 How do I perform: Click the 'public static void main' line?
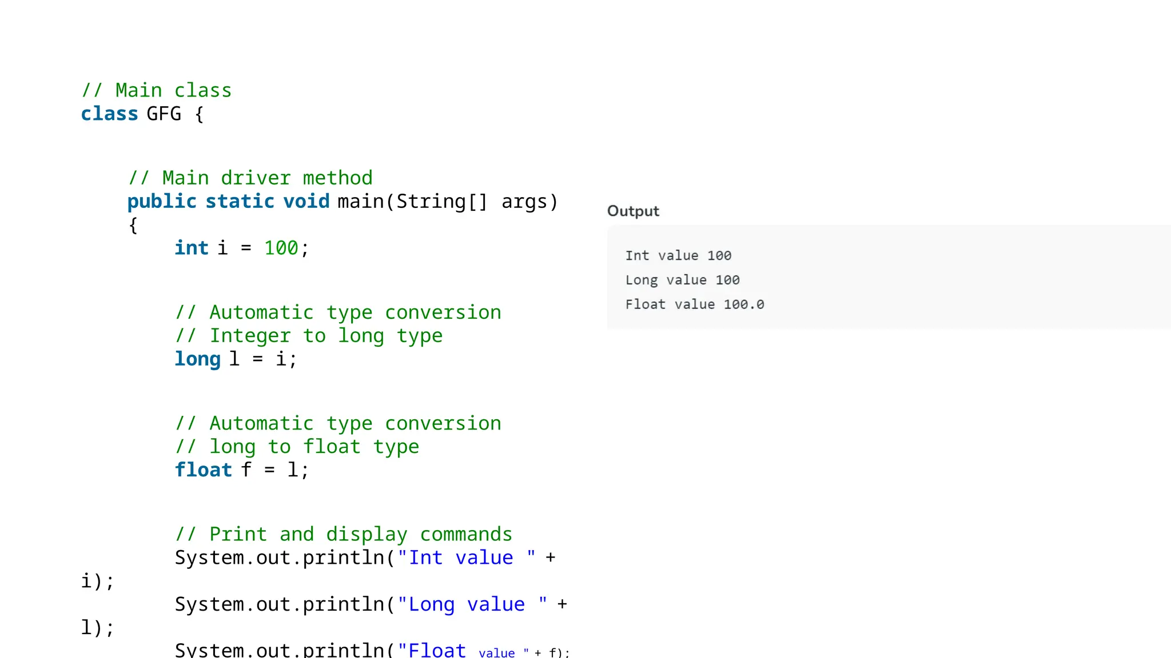coord(342,202)
